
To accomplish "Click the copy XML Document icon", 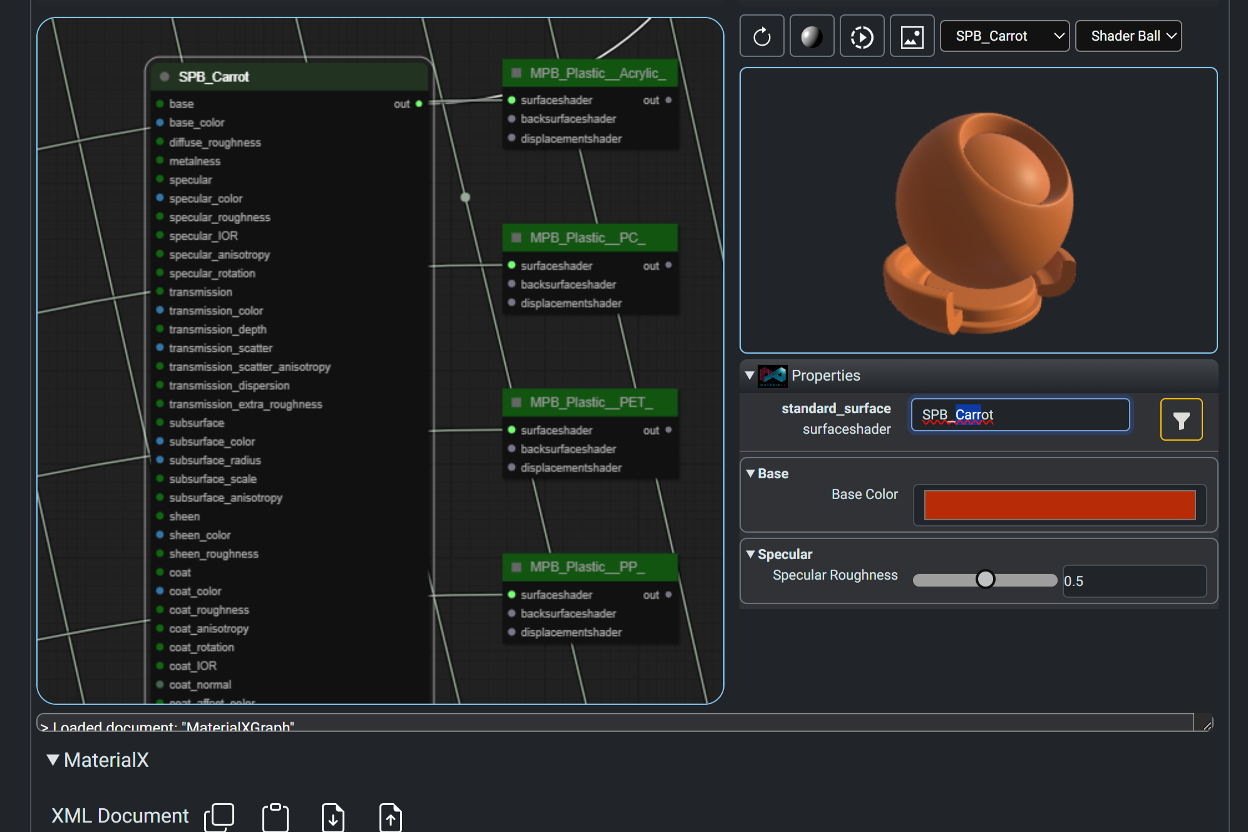I will tap(219, 817).
